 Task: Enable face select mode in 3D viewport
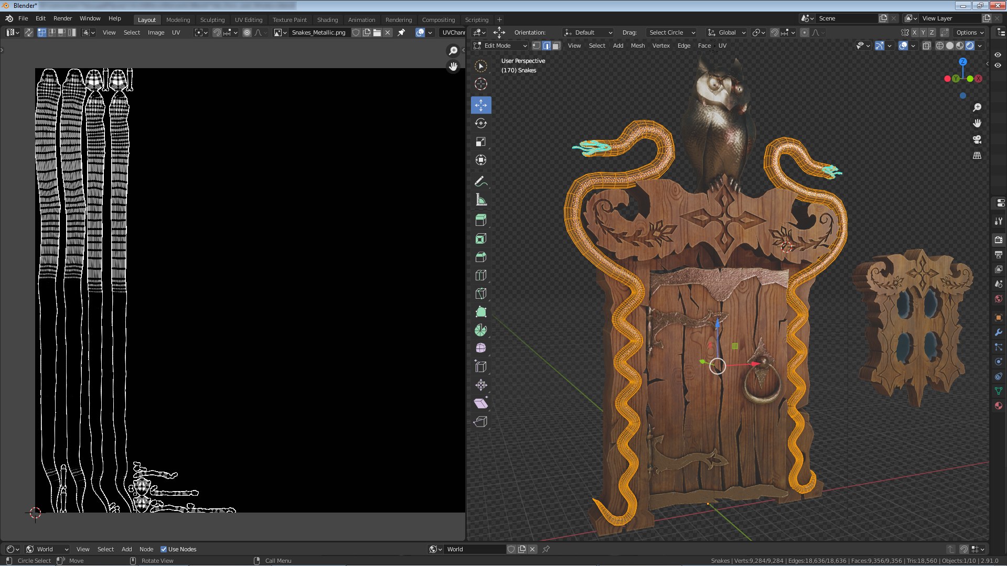click(556, 46)
